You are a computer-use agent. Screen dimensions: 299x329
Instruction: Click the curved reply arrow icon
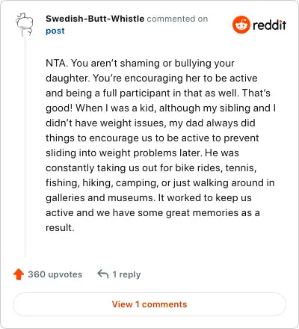coord(103,274)
